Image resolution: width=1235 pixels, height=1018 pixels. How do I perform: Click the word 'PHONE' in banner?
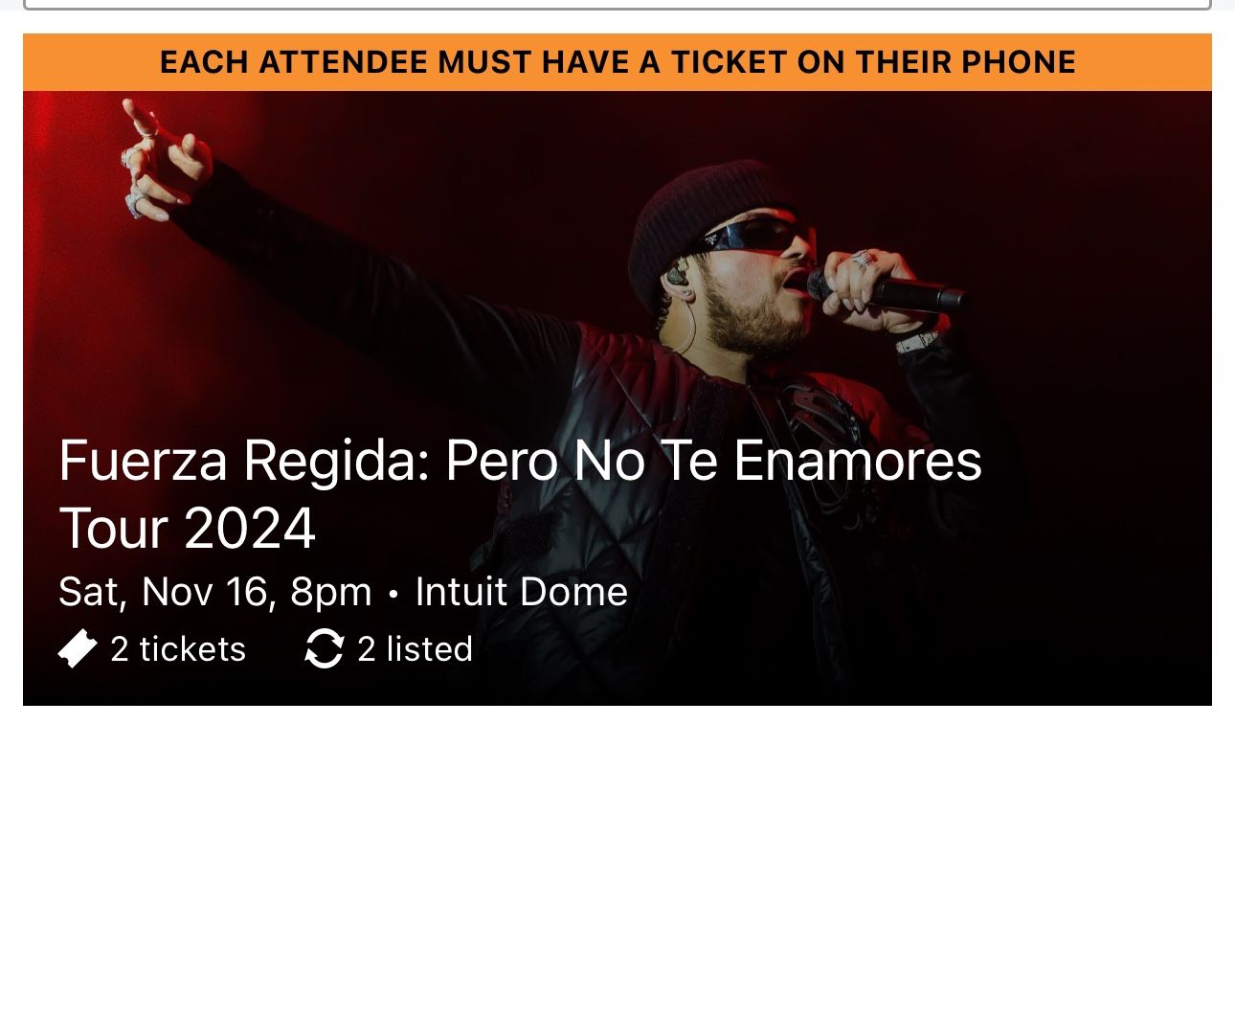[x=1019, y=62]
